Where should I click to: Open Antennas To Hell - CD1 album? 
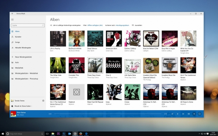[x=170, y=92]
